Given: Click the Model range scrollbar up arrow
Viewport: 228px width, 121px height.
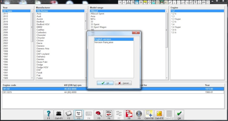Looking at the screenshot, I should [167, 11].
